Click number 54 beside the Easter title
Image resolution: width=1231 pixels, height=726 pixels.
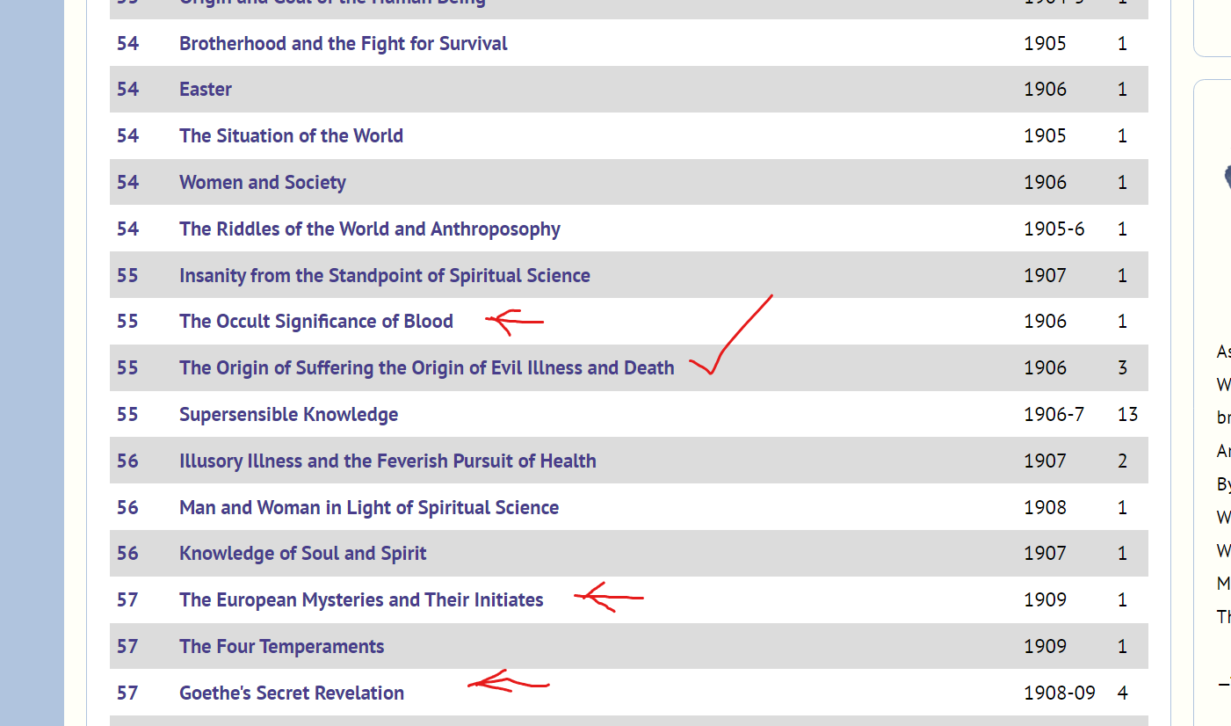tap(127, 90)
